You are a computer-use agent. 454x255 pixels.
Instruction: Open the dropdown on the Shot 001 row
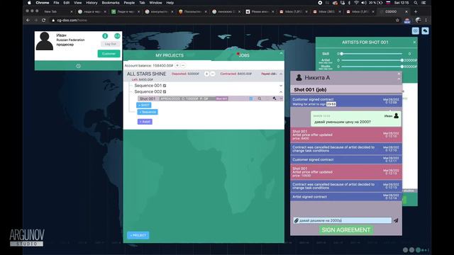(281, 98)
